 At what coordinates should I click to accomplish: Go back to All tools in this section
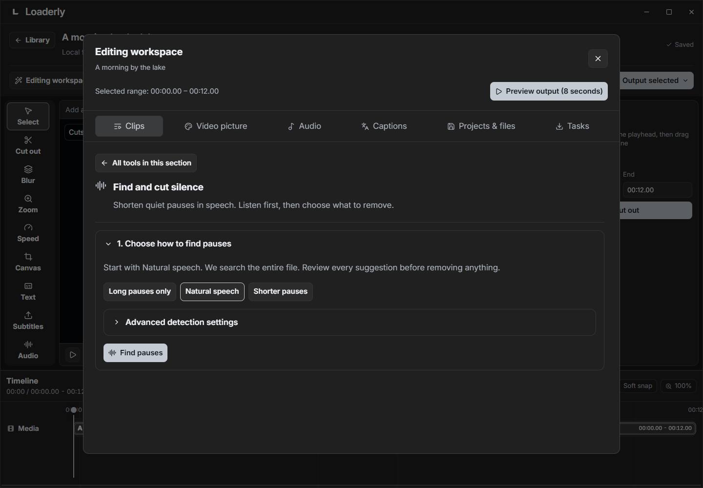(x=146, y=163)
